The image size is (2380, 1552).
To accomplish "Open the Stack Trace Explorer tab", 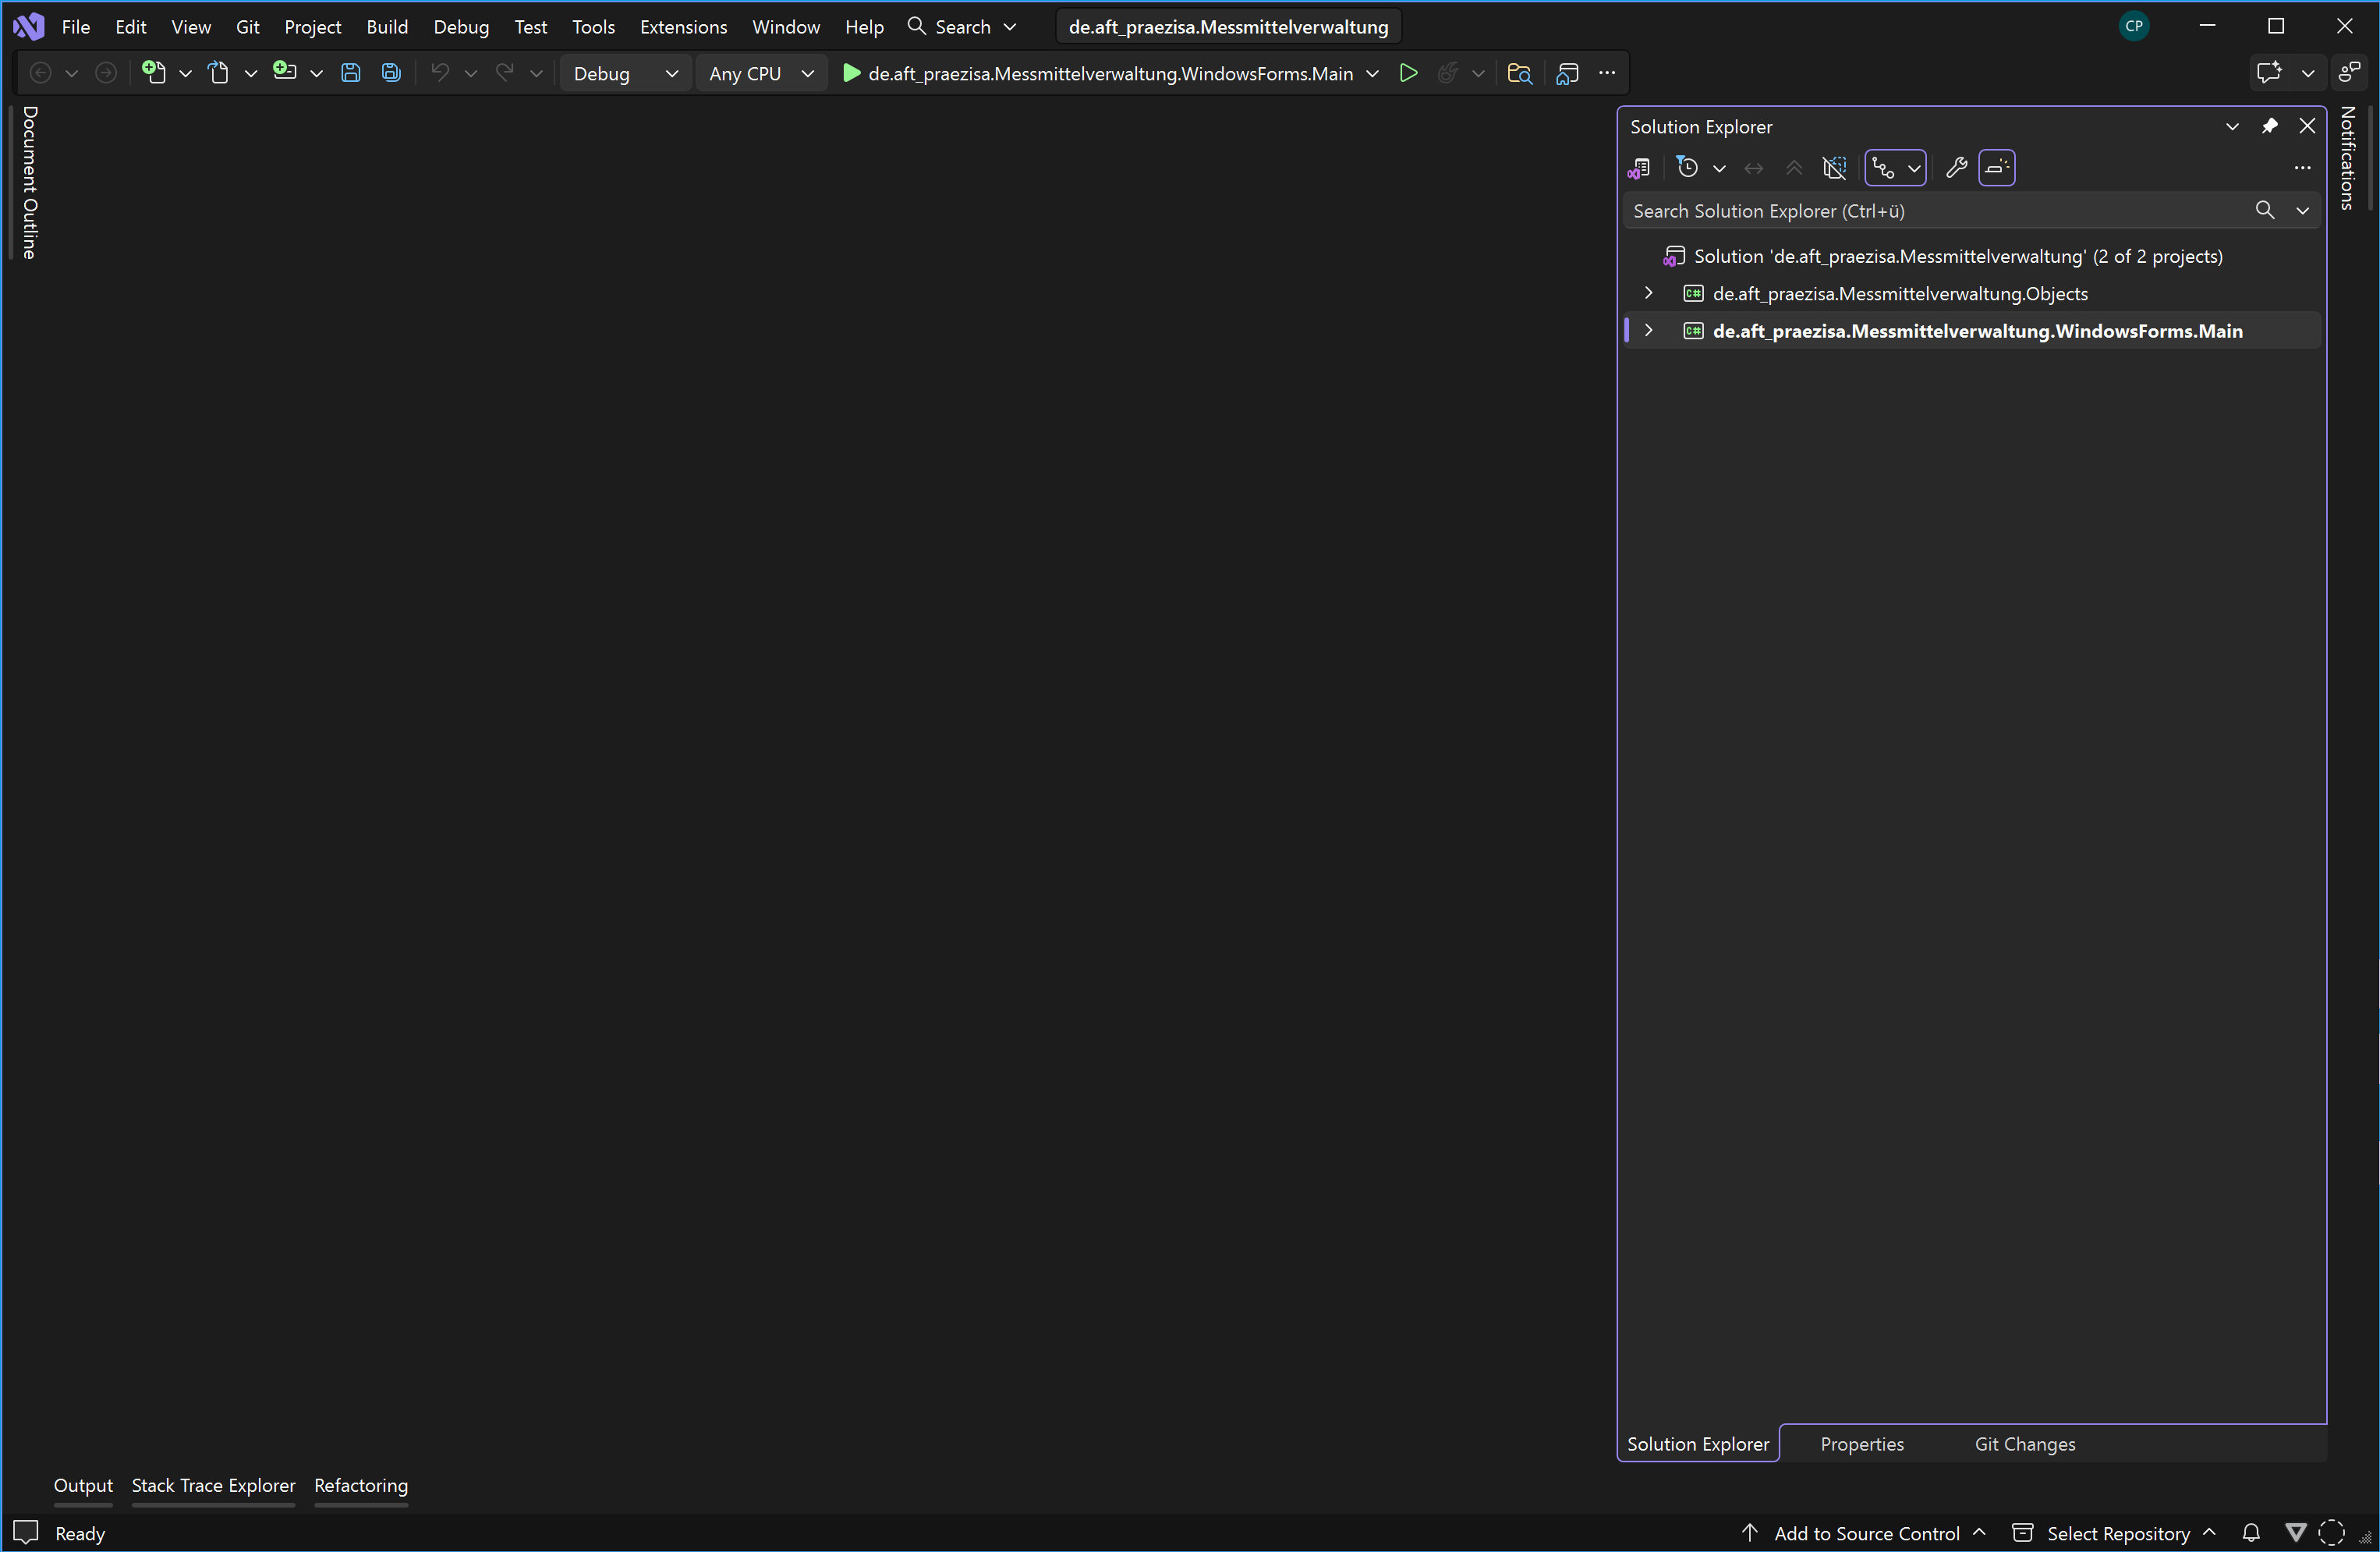I will tap(213, 1484).
